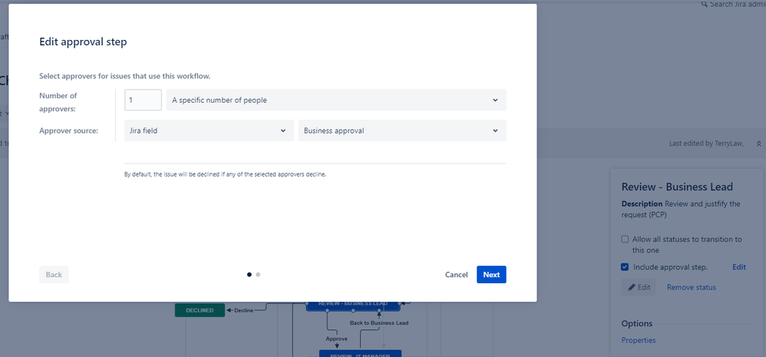Select the first step pagination dot
766x357 pixels.
point(249,274)
